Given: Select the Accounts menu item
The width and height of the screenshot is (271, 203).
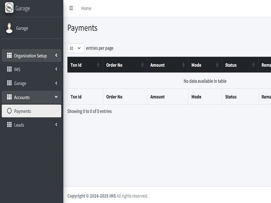Looking at the screenshot, I should 31,97.
